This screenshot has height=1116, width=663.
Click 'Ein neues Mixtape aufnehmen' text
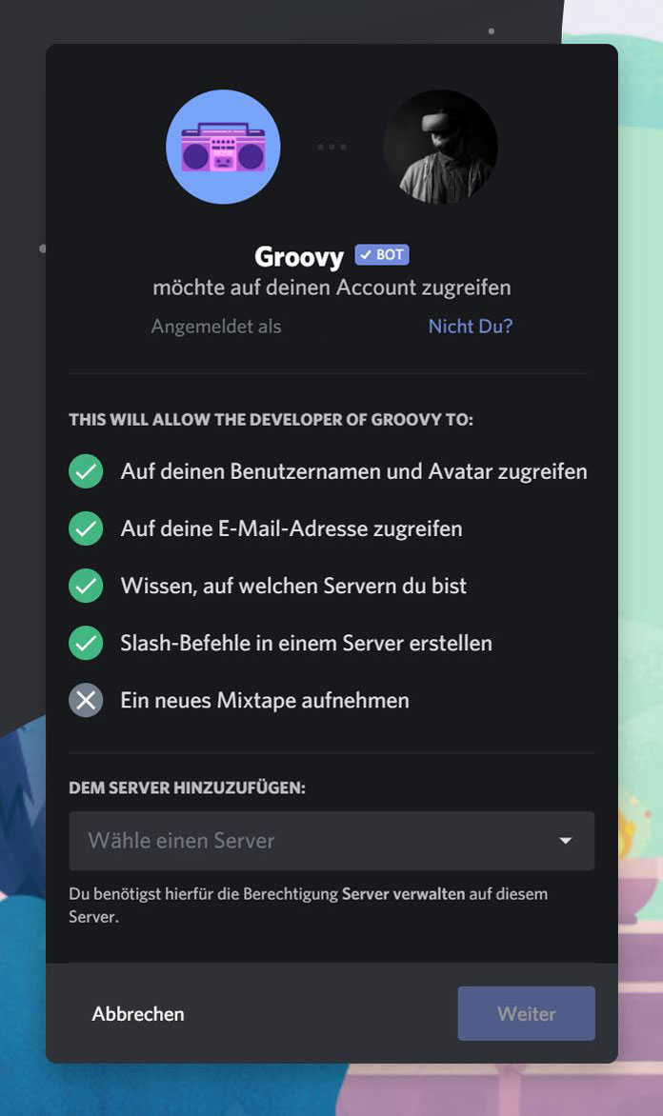click(265, 700)
